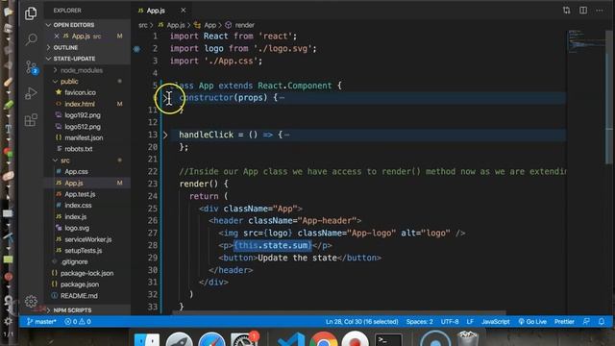Open the Search view in activity bar

31,39
